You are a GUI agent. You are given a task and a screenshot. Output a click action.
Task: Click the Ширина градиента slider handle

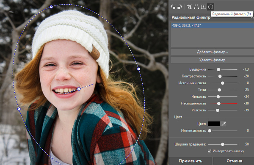223,144
